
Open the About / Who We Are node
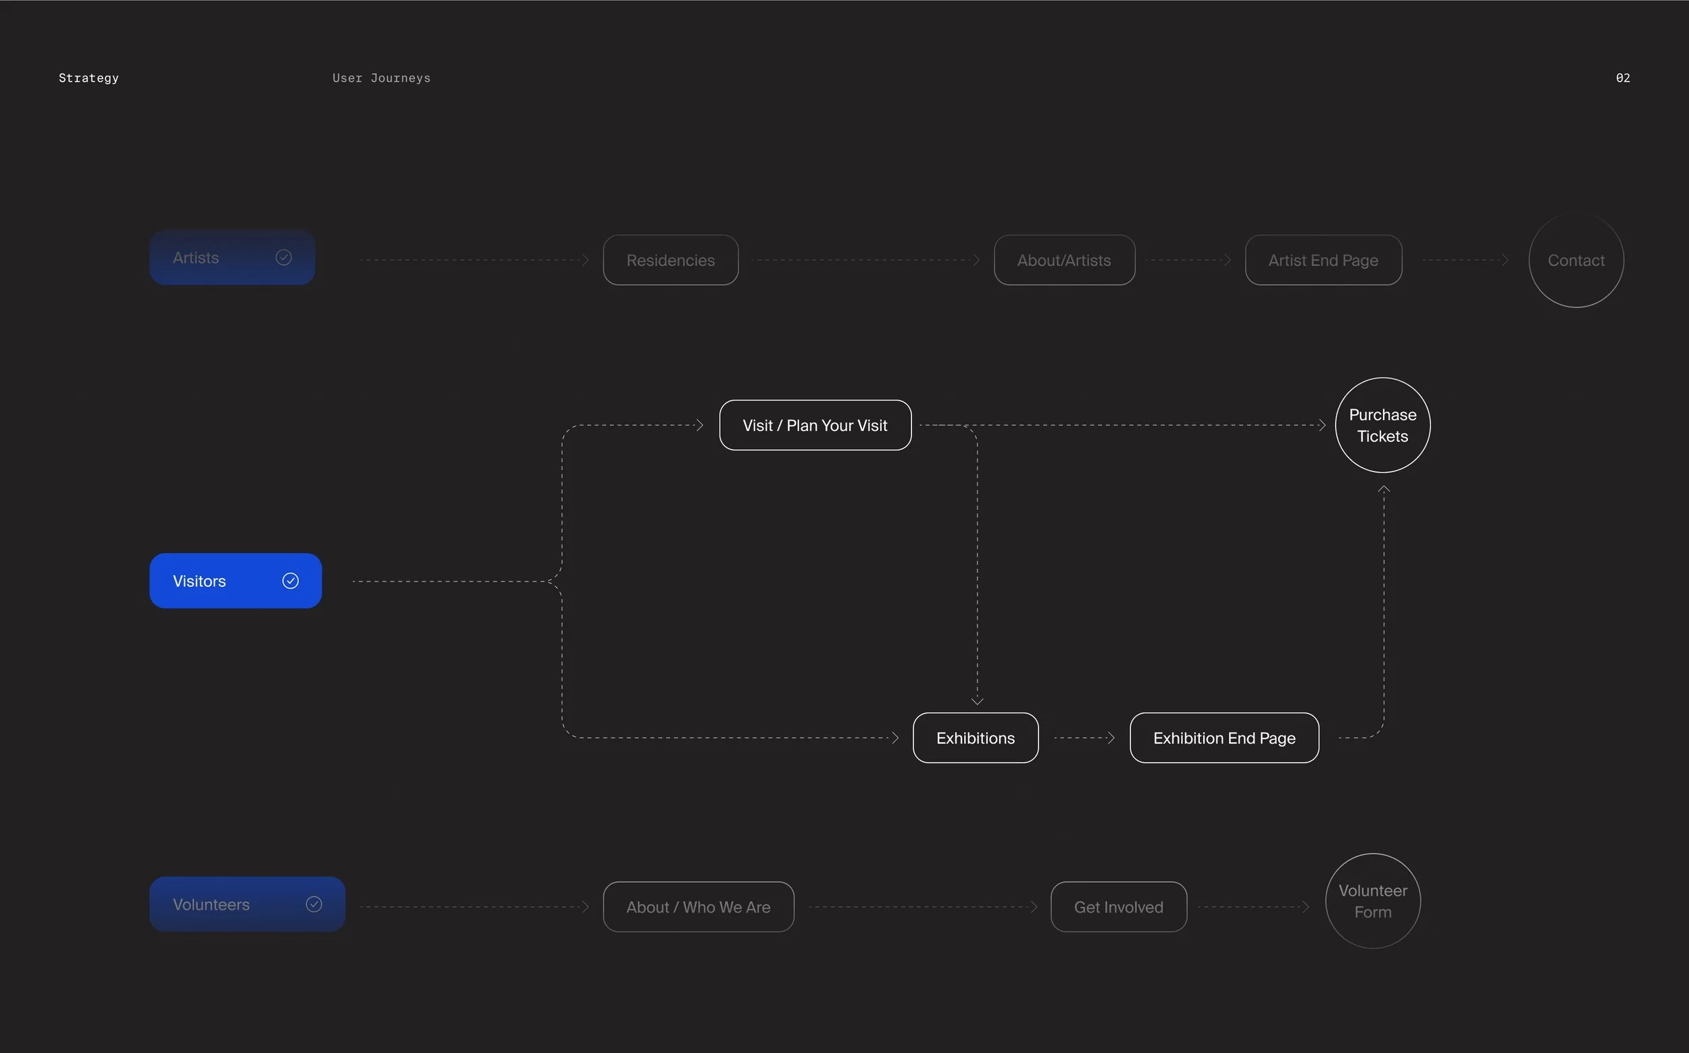tap(698, 906)
